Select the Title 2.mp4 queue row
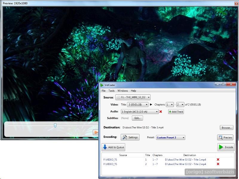 168,164
